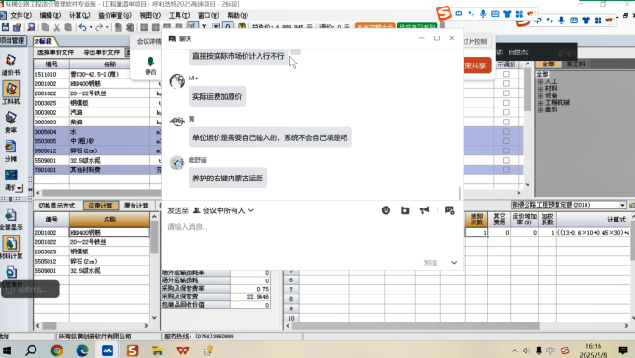Tick 不调价 checkbox for 32.5级水泥 row
635x358 pixels.
click(506, 160)
